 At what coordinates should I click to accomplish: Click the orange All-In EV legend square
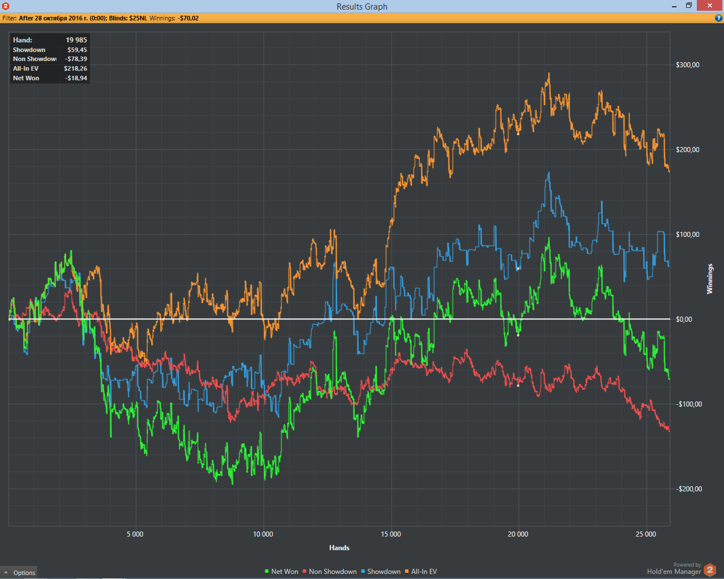[407, 572]
